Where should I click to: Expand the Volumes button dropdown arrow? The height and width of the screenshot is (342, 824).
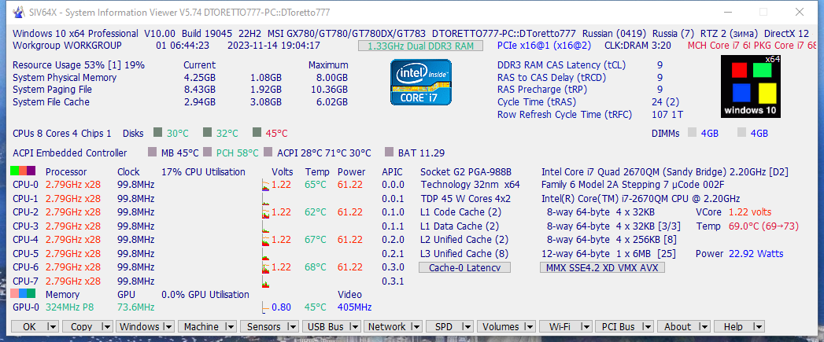click(x=530, y=326)
